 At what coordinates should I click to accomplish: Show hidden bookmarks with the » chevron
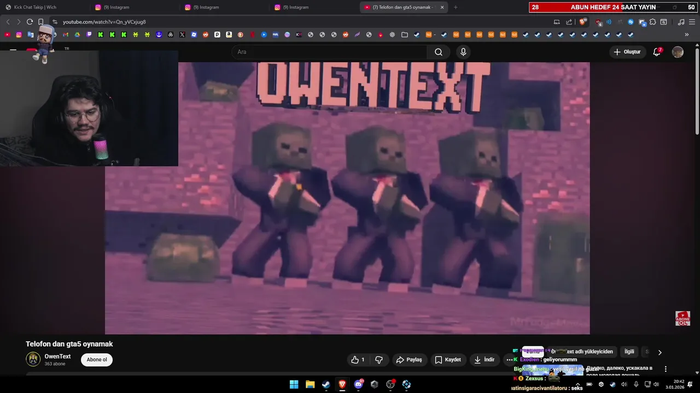(686, 34)
